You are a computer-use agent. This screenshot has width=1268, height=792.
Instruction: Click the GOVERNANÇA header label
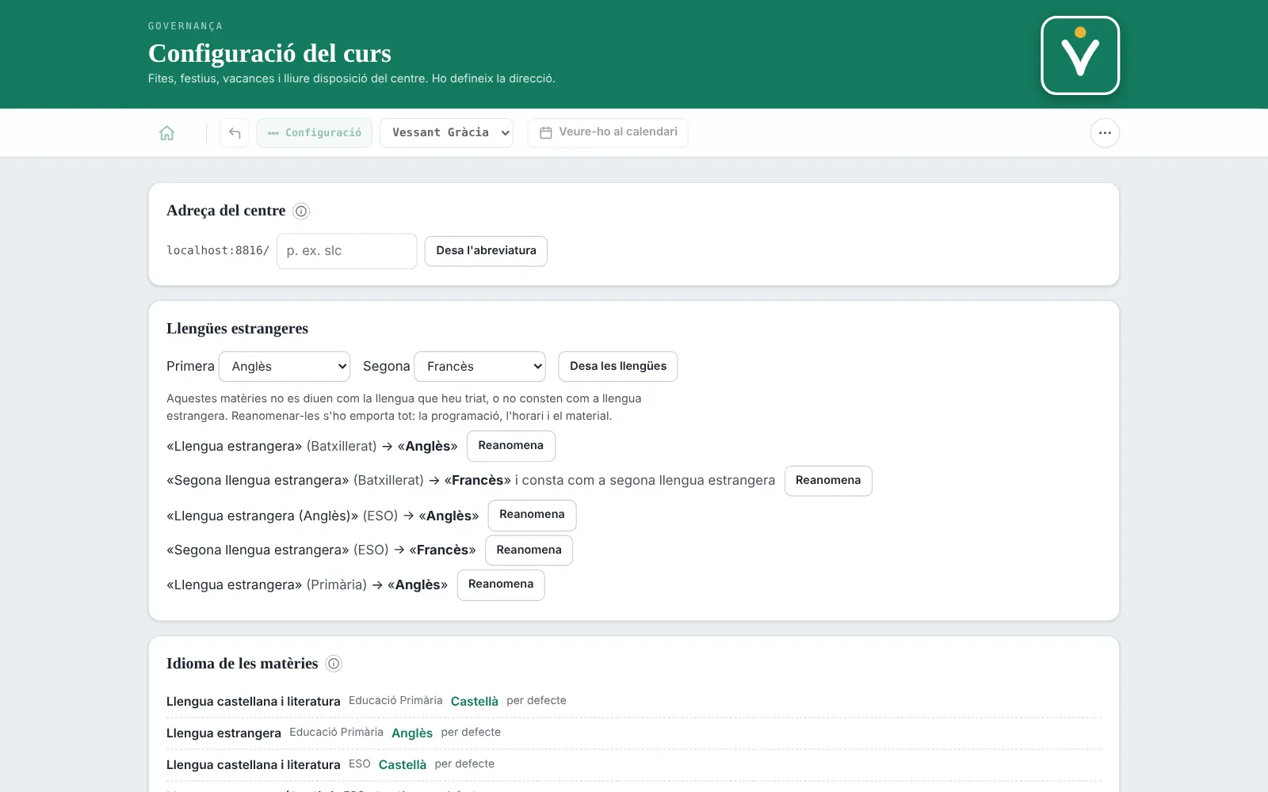(x=185, y=26)
